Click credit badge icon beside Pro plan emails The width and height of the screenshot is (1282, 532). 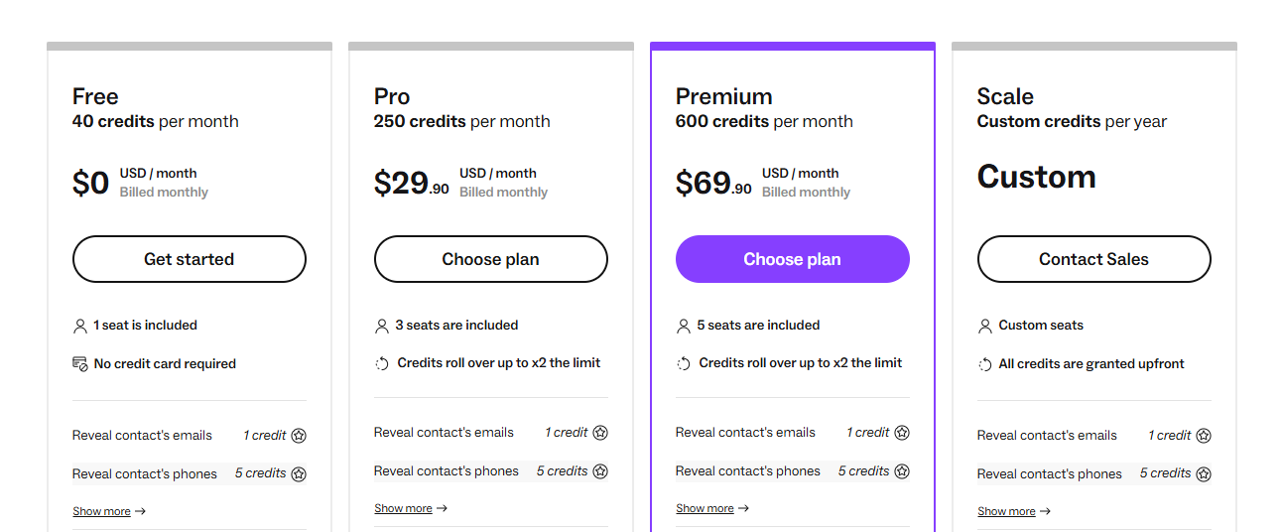600,433
